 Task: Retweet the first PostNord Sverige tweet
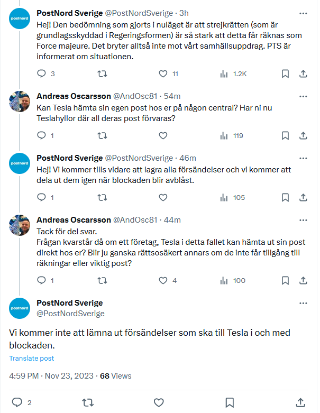pos(103,74)
